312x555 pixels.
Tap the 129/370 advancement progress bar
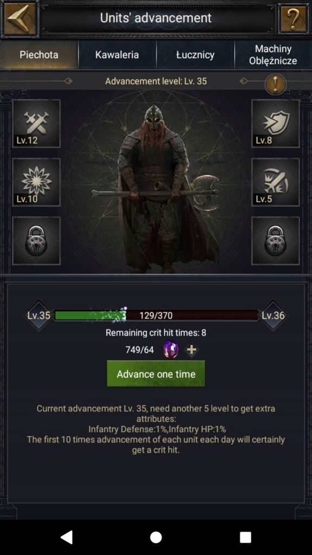click(157, 315)
